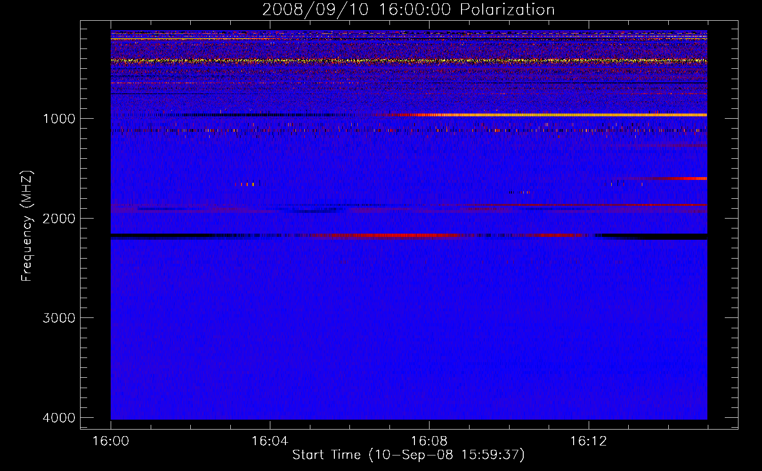Click the 16:00 time tick label
The image size is (762, 471).
click(111, 441)
